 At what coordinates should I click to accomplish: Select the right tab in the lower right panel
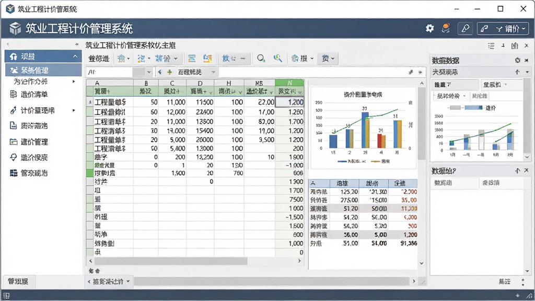pyautogui.click(x=501, y=183)
